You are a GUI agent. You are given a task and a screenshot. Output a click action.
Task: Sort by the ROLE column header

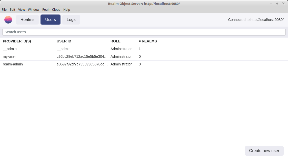(x=115, y=41)
